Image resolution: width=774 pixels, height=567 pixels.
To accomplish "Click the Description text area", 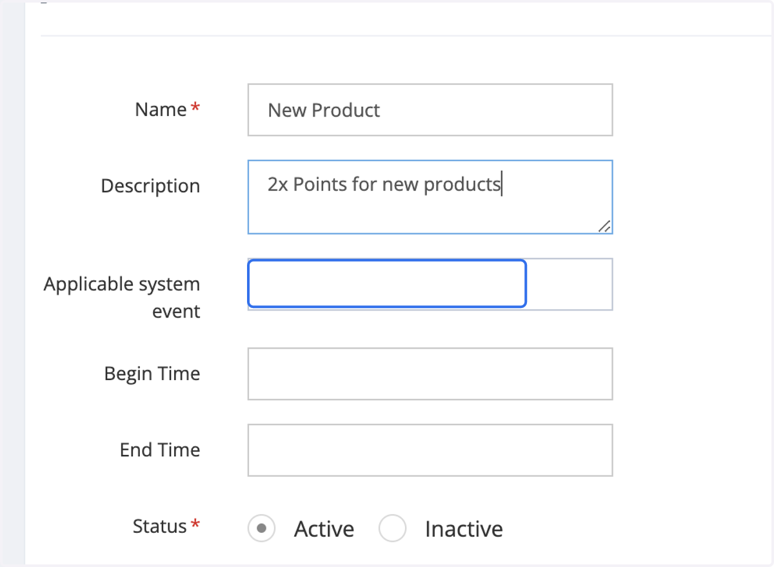I will [430, 197].
